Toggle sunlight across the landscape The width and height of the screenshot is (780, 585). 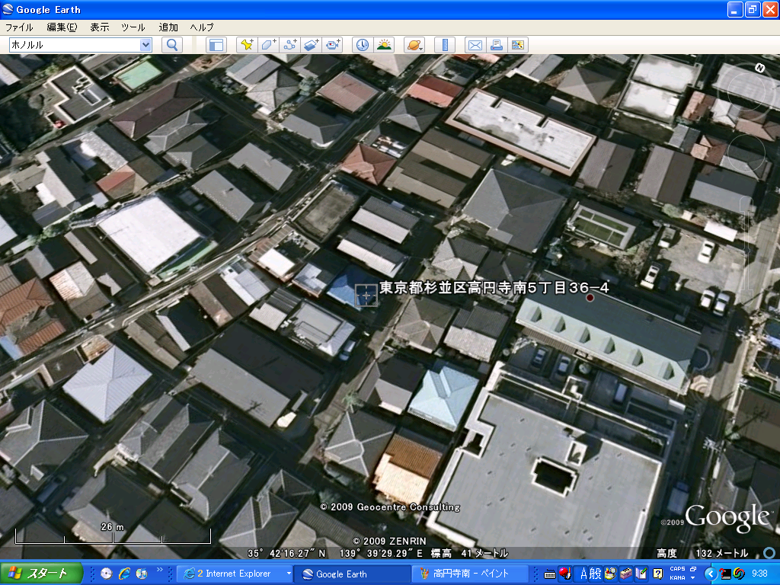pos(384,45)
